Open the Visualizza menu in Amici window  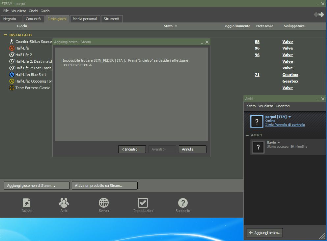click(x=265, y=106)
